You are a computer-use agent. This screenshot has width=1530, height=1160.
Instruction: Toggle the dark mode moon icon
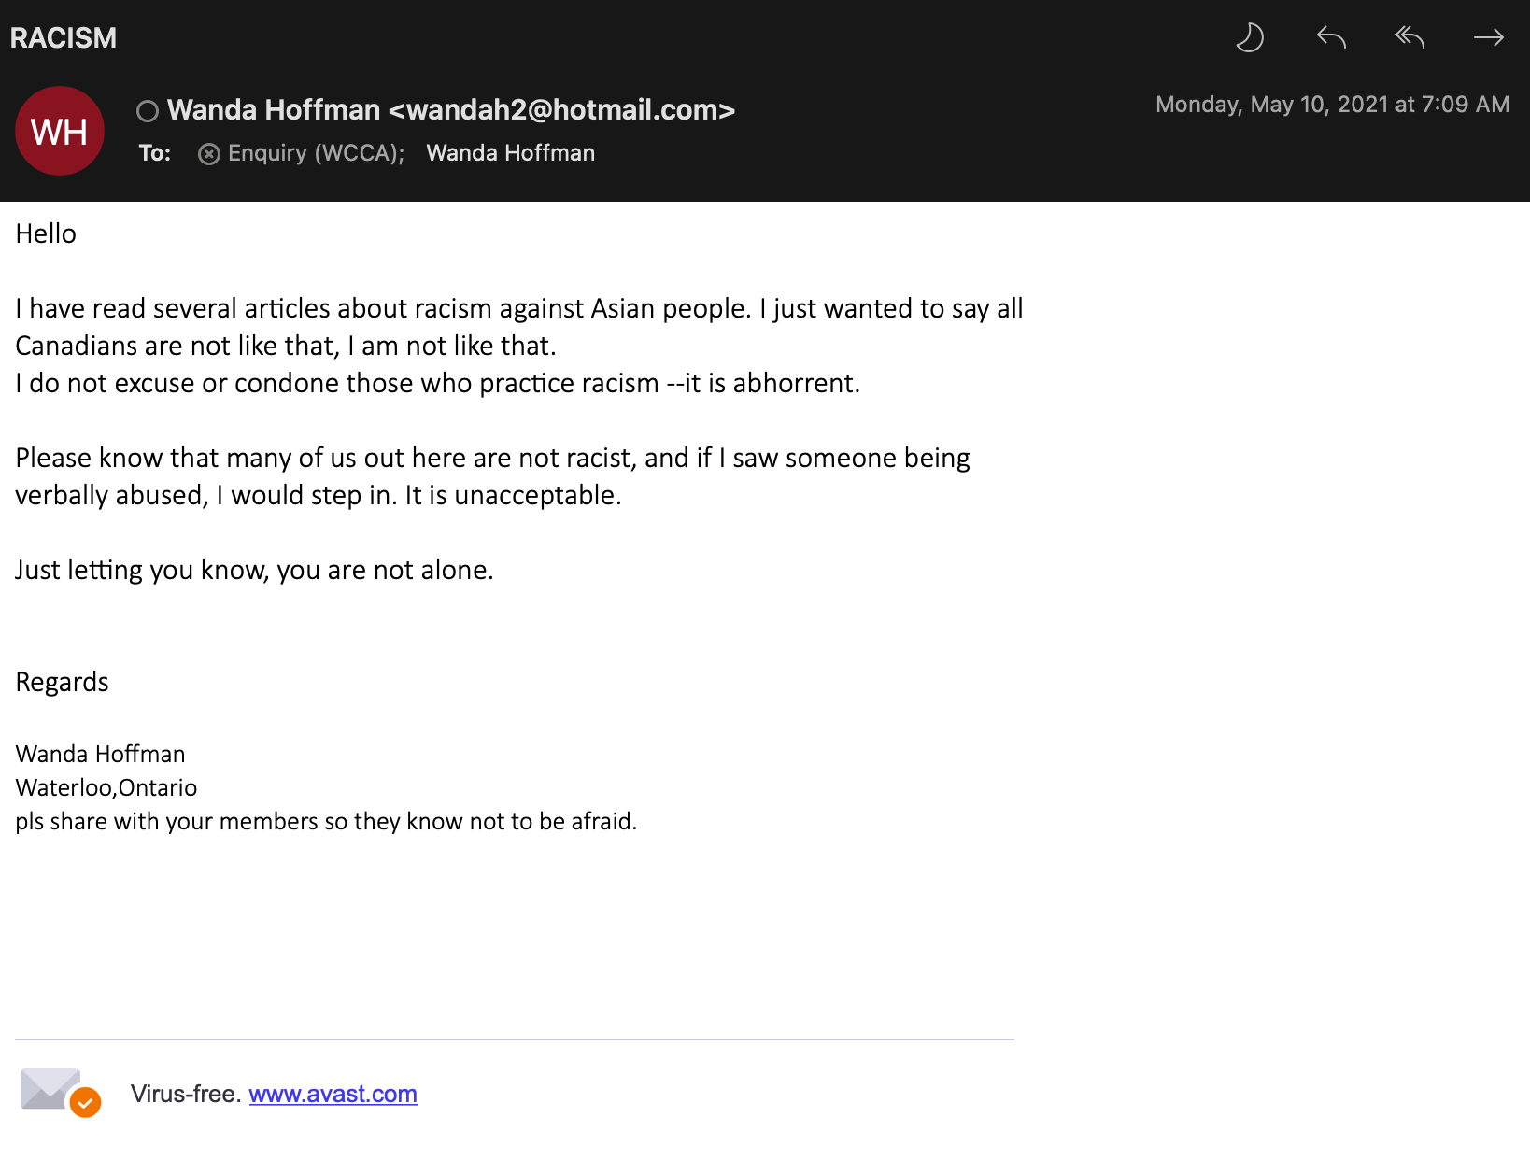1250,37
